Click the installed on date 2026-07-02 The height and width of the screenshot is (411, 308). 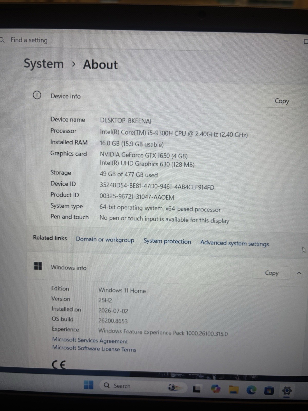[113, 311]
